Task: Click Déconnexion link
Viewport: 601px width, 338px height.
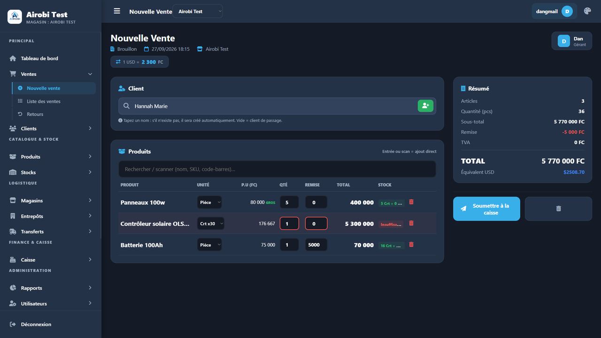Action: click(36, 324)
